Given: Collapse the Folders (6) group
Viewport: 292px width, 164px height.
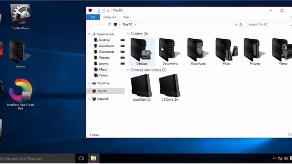Looking at the screenshot, I should 128,34.
